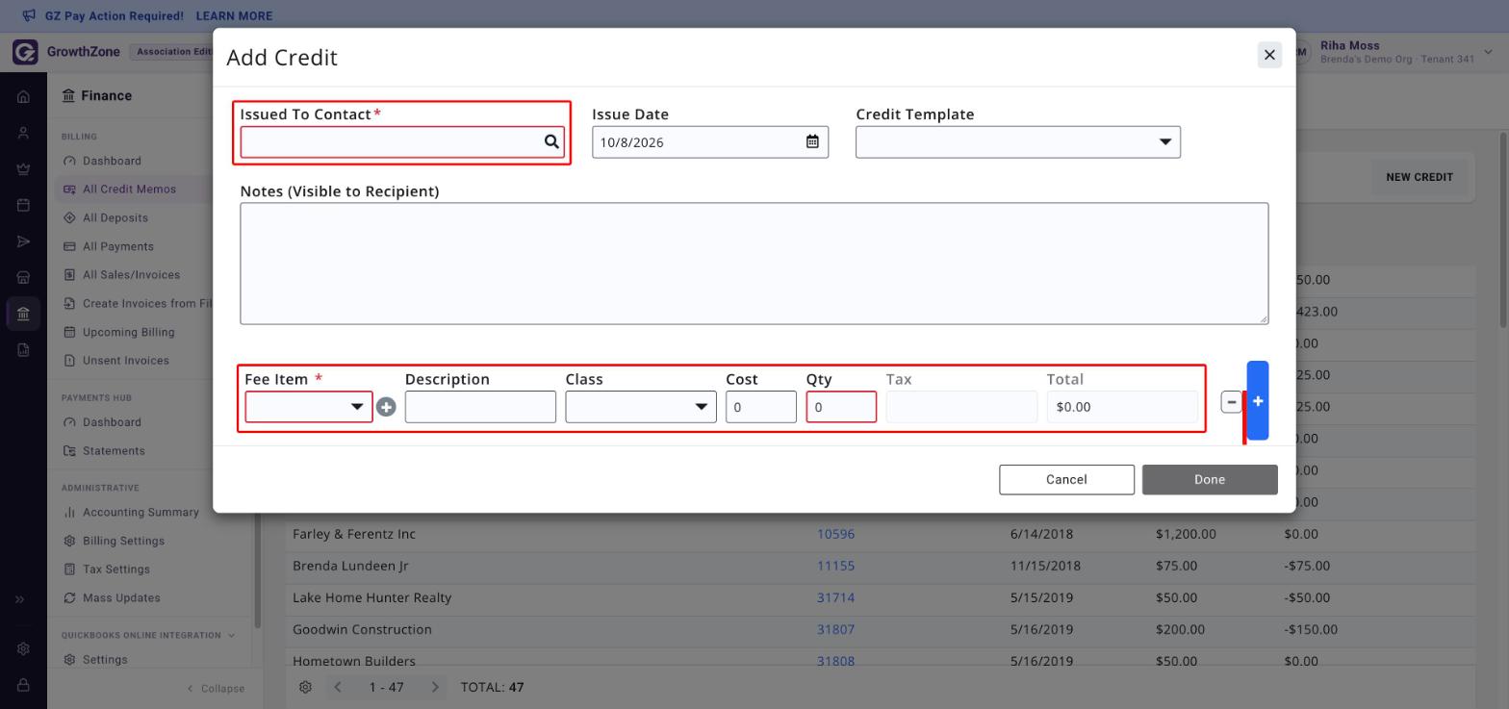Add a new fee item row
This screenshot has height=709, width=1509.
coord(1257,401)
